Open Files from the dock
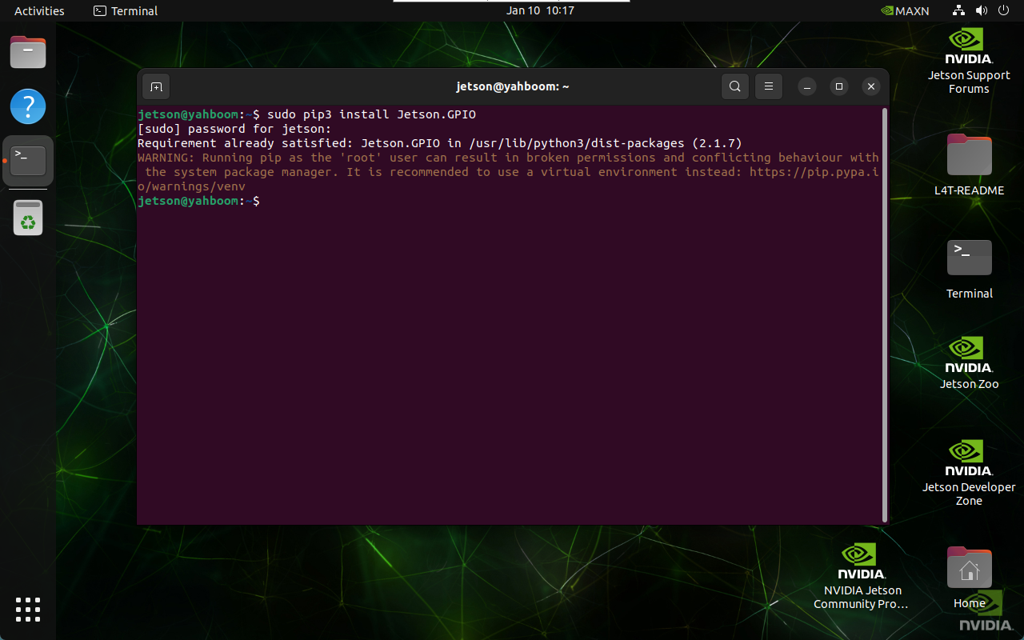The image size is (1024, 640). coord(28,53)
